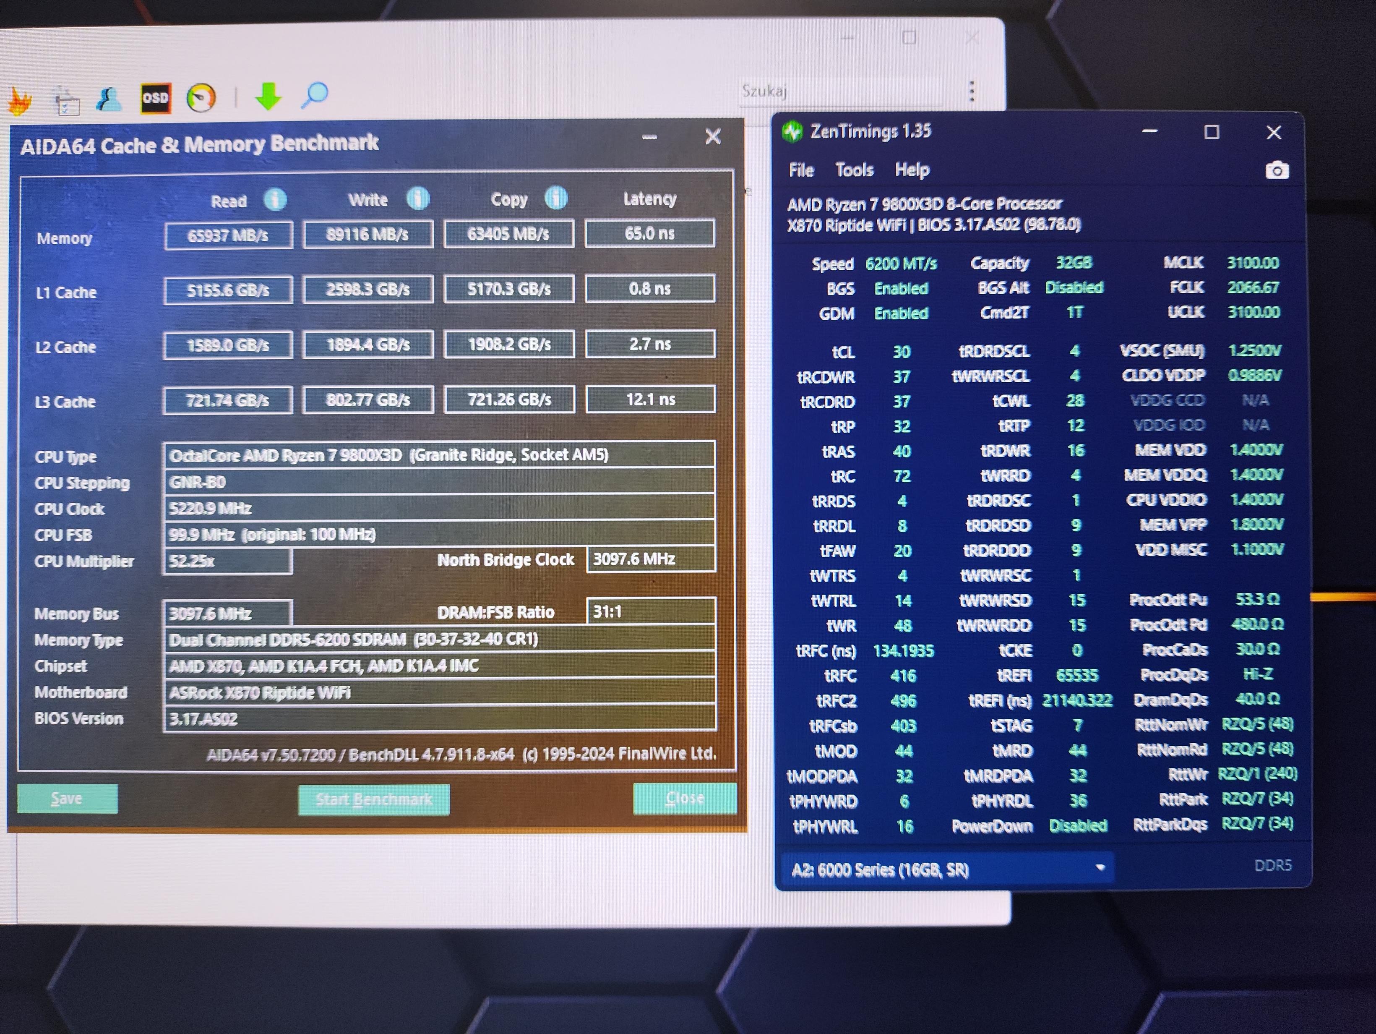Click the magnifying glass search icon

click(x=315, y=94)
